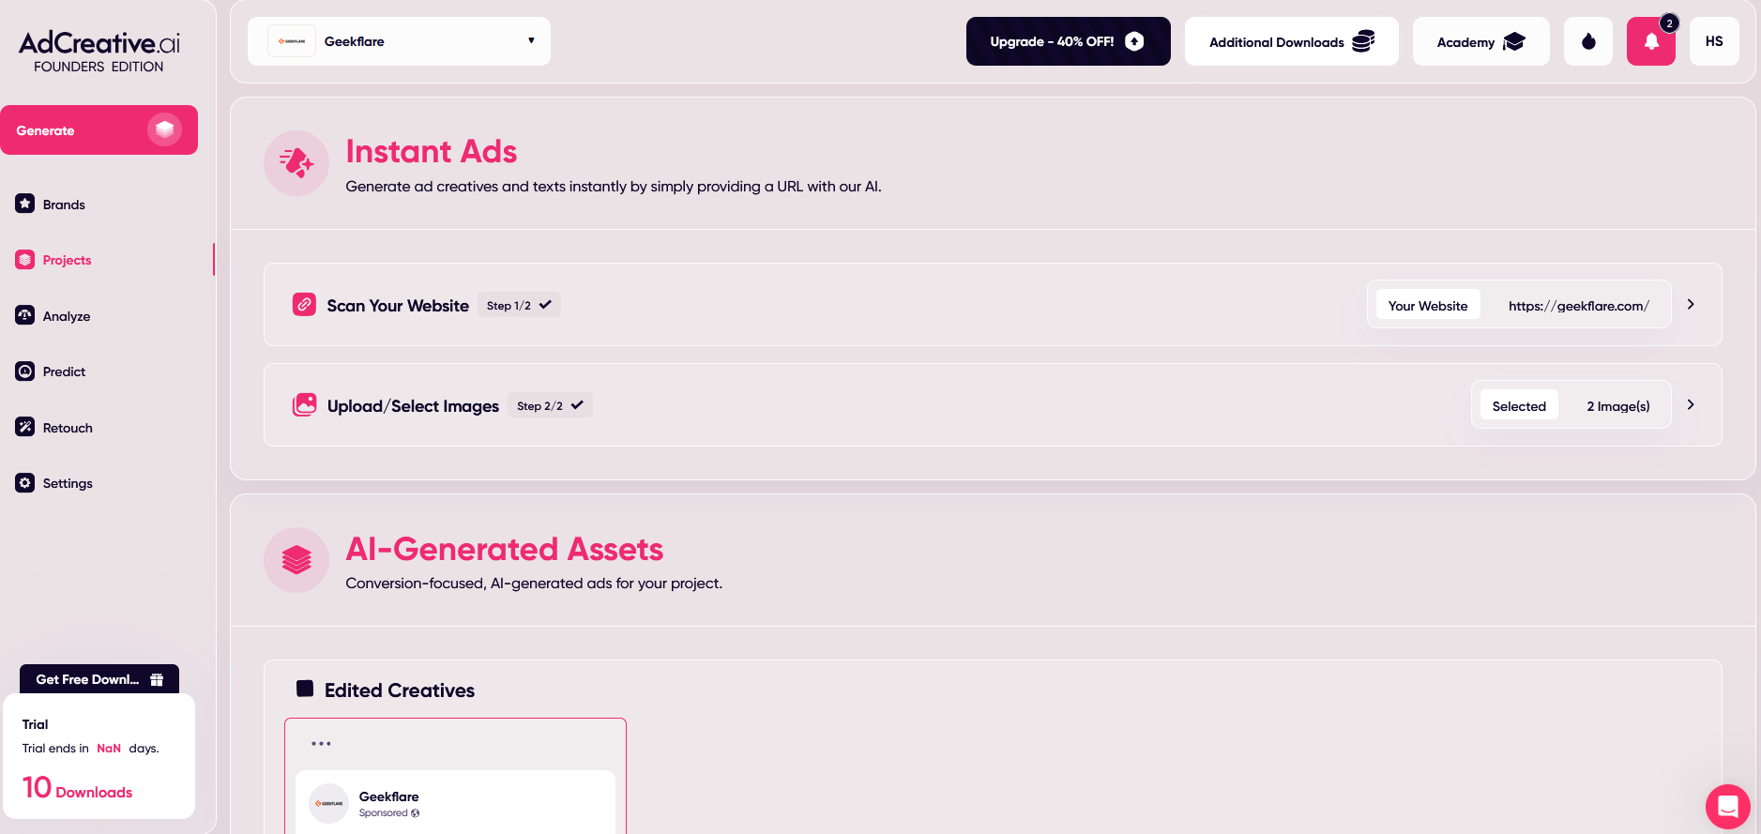Click the Selected label
This screenshot has height=834, width=1761.
1519,405
